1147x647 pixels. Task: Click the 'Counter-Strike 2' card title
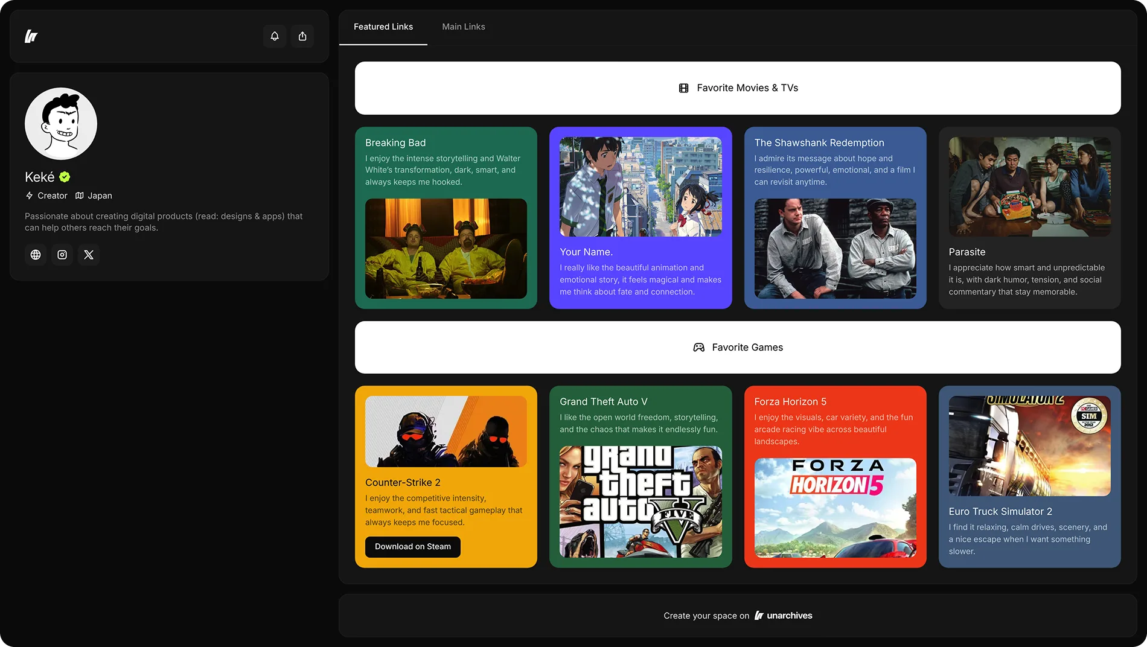click(x=403, y=483)
